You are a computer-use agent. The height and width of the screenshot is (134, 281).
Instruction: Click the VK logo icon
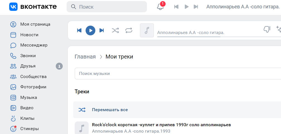point(13,7)
